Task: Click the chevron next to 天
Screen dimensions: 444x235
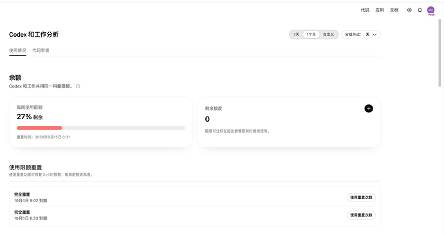Action: click(375, 35)
